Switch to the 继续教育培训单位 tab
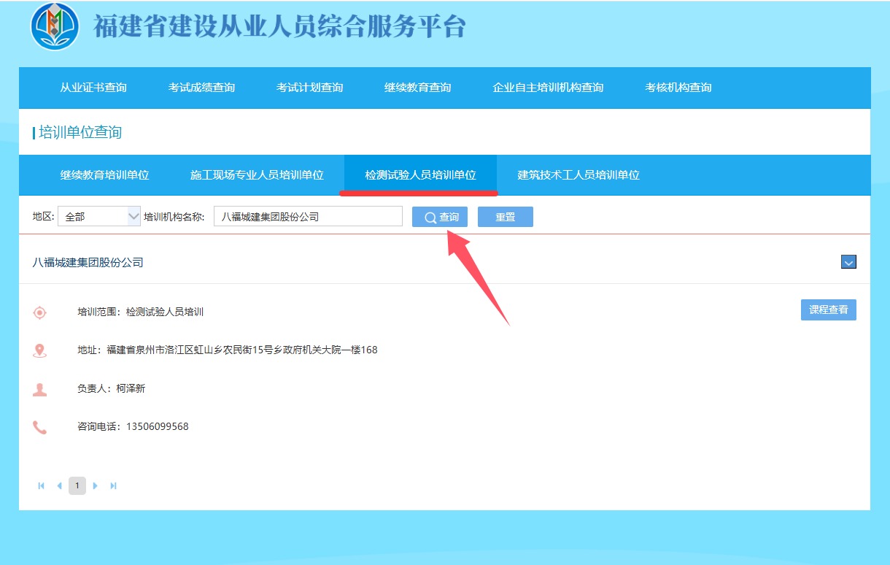The height and width of the screenshot is (565, 890). click(x=104, y=175)
